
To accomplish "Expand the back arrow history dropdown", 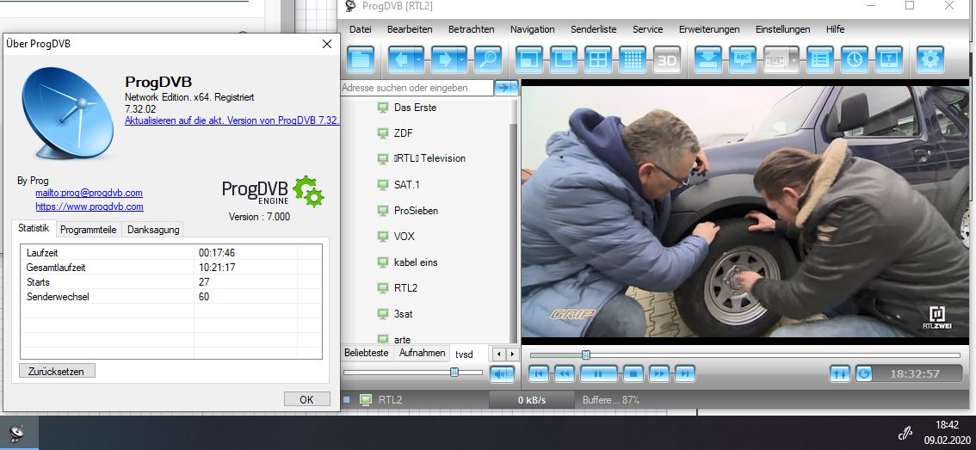I will [x=419, y=59].
